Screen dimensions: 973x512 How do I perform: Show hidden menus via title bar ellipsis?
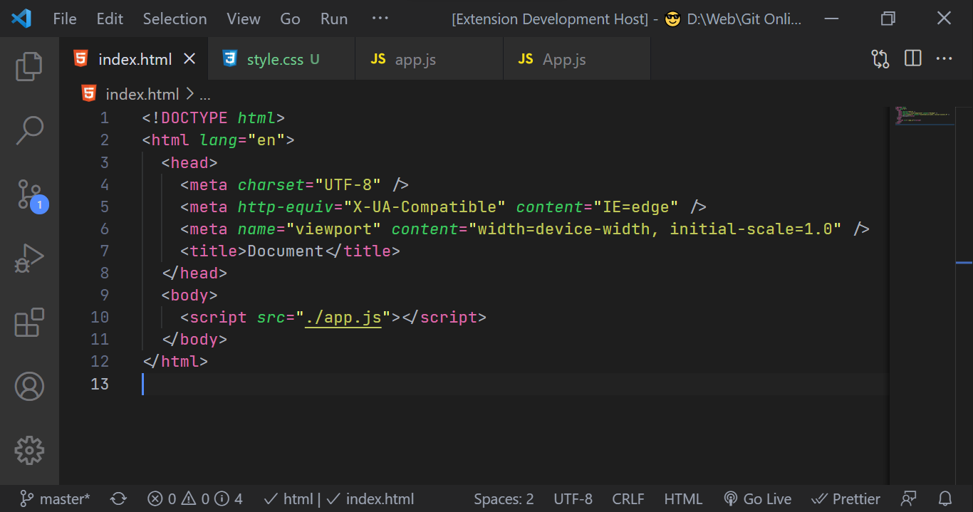click(380, 19)
